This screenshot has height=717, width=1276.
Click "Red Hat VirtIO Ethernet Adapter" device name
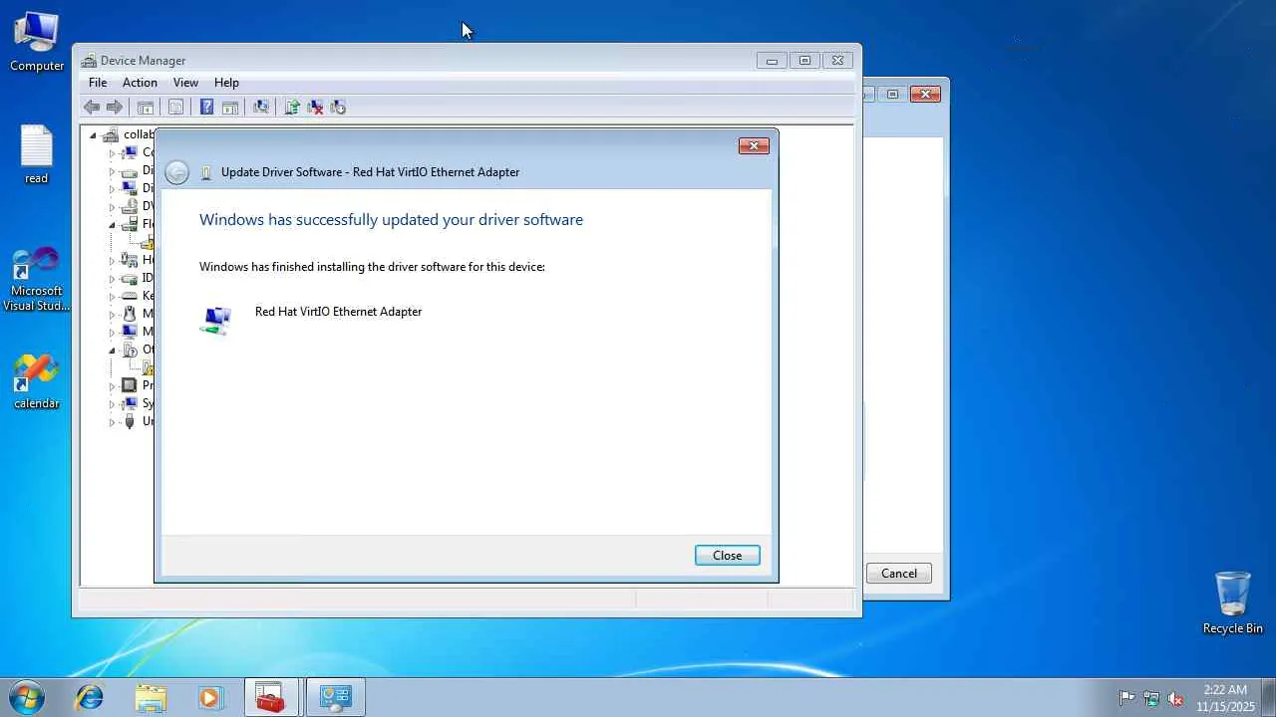point(339,312)
